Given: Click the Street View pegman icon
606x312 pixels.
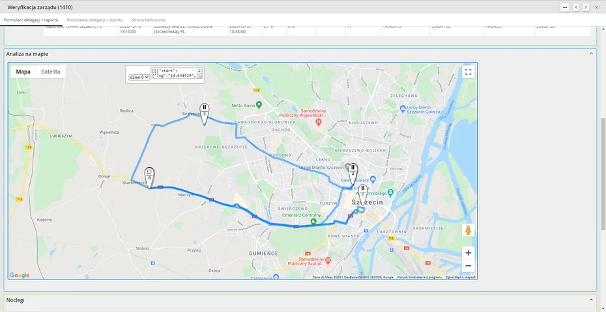Looking at the screenshot, I should [x=468, y=230].
